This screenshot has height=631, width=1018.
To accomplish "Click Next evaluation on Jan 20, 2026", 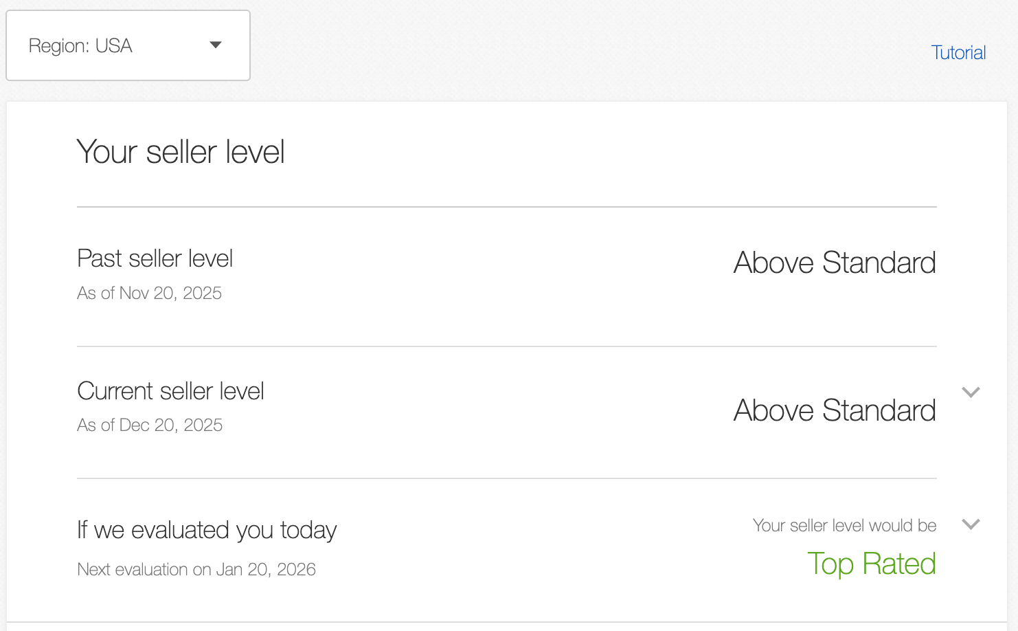I will tap(196, 570).
